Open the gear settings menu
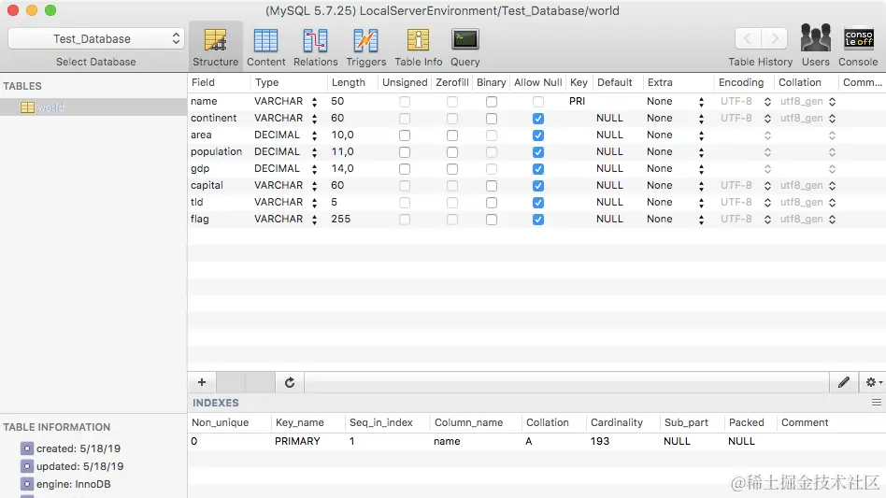The width and height of the screenshot is (886, 498). coord(873,382)
